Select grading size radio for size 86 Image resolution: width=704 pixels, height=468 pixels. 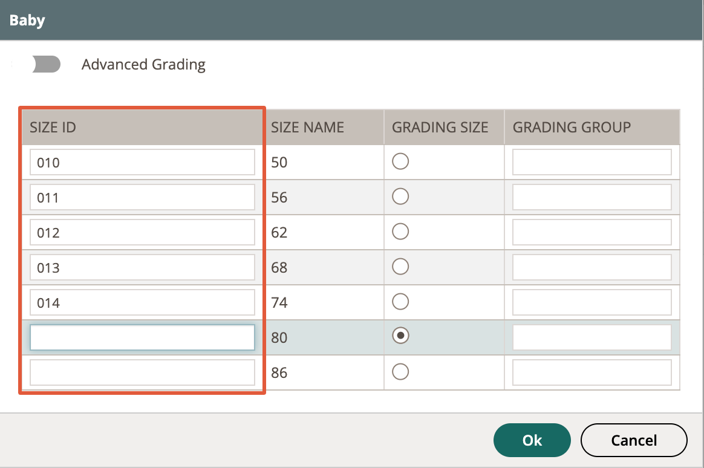point(400,371)
